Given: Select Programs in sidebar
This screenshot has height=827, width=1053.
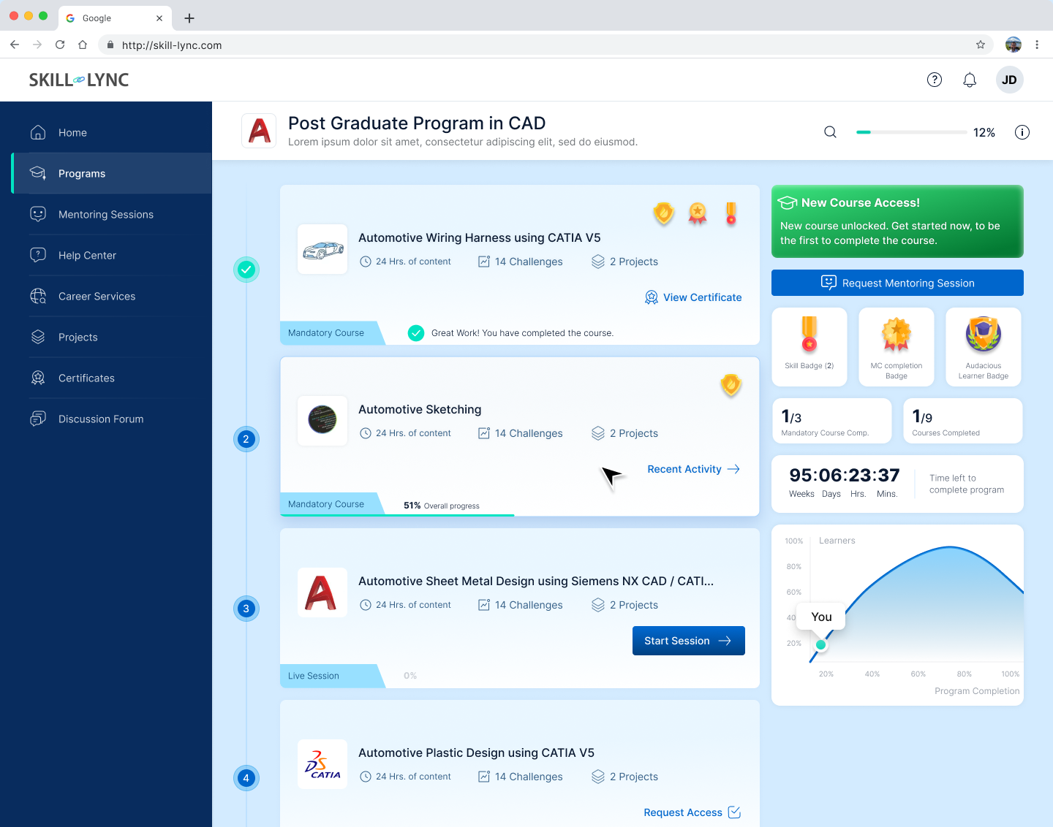Looking at the screenshot, I should click(112, 173).
